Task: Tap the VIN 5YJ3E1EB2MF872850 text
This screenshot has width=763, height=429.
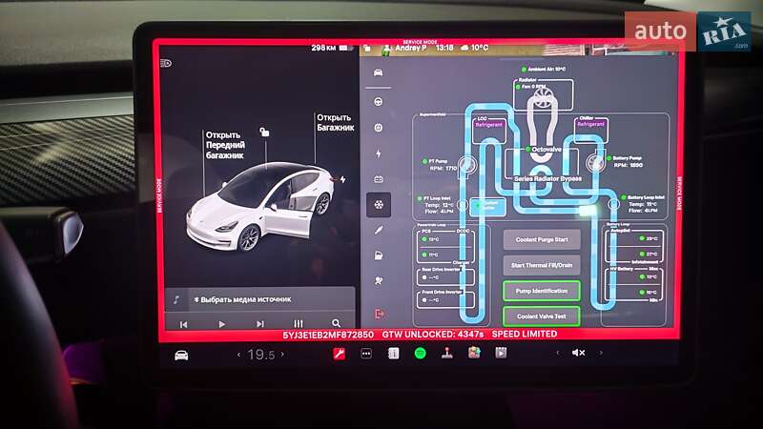Action: coord(328,336)
